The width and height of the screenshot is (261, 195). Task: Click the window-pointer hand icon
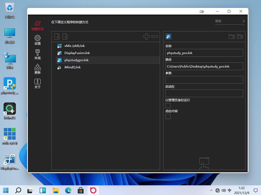click(204, 163)
